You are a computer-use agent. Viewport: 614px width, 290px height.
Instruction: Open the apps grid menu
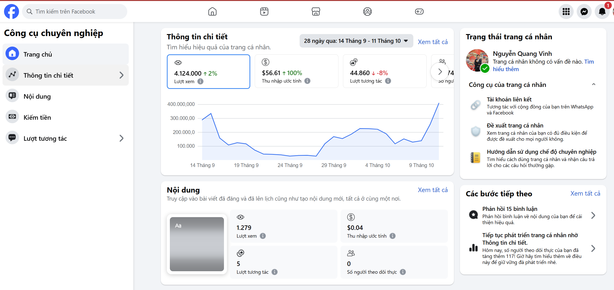click(566, 12)
